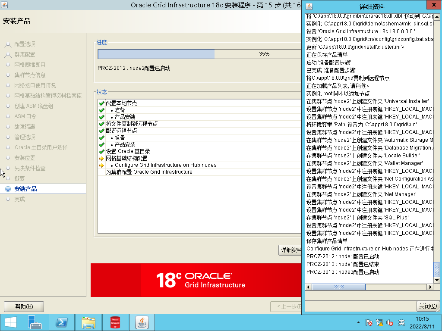
Task: Select the 集群节点信息 step in the sidebar
Action: coord(30,75)
